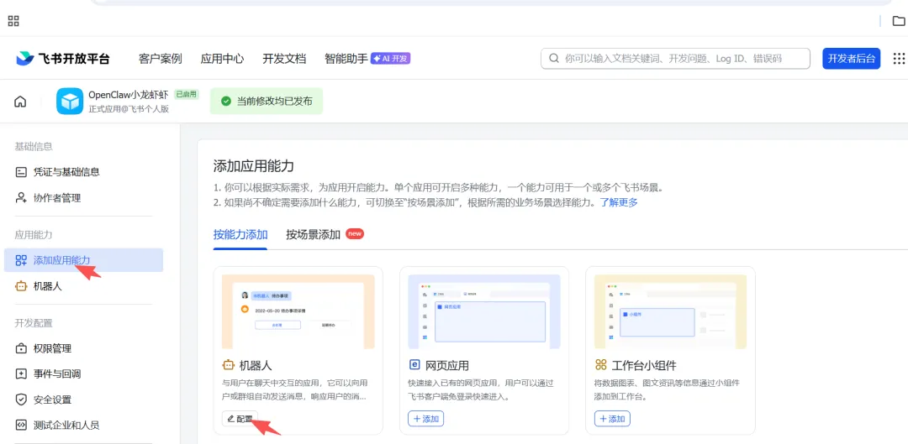Click 添加 button on 网页应用 card
Screen dimensions: 908x444
[x=426, y=419]
